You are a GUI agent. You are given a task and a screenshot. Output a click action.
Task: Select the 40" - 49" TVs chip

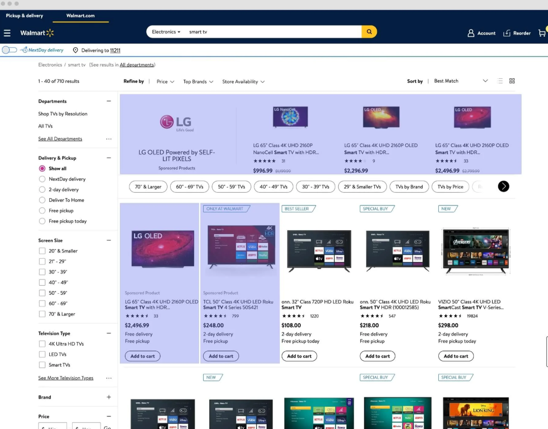click(273, 187)
